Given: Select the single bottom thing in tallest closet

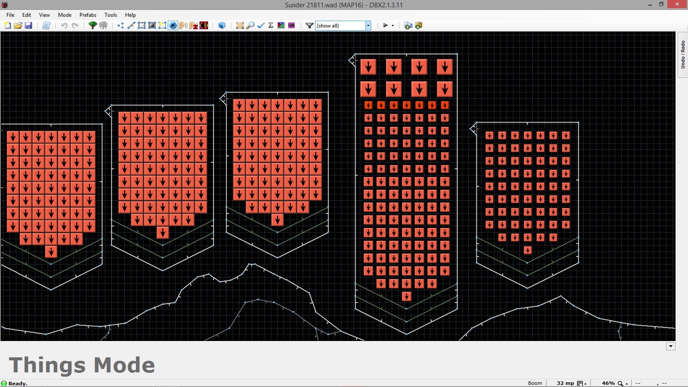Looking at the screenshot, I should tap(406, 296).
